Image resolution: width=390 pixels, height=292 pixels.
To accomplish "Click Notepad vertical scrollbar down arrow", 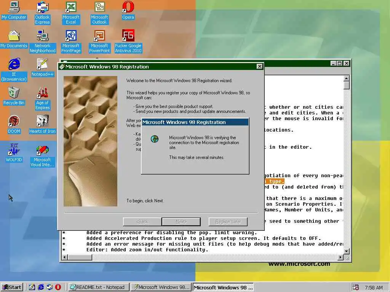I will (346, 251).
